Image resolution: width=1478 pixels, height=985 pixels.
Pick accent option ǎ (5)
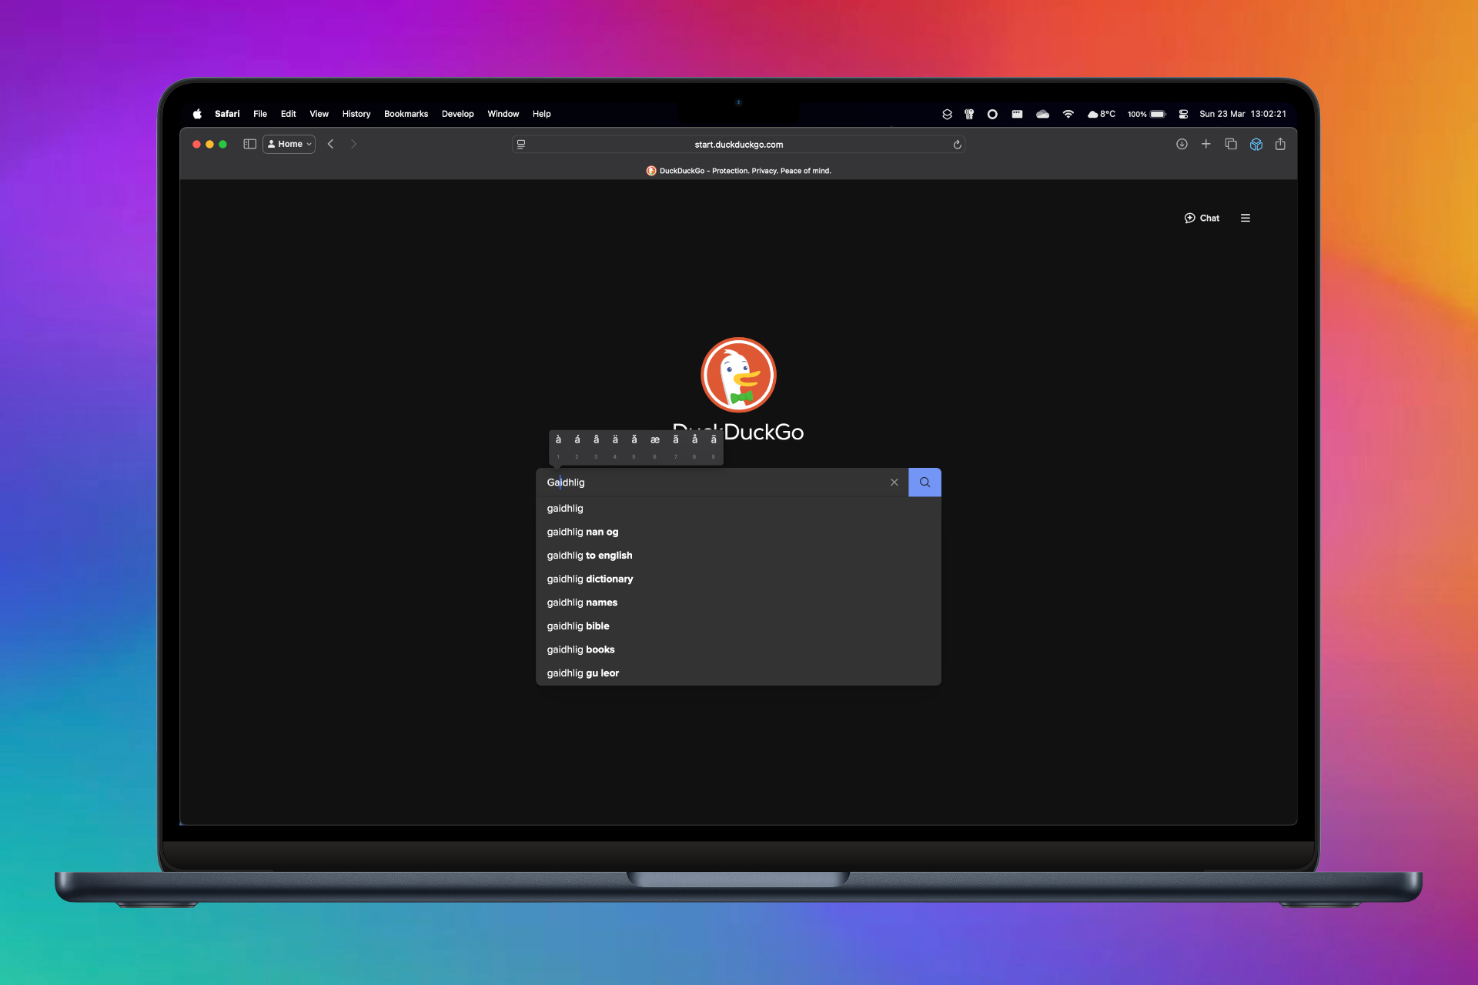[634, 446]
